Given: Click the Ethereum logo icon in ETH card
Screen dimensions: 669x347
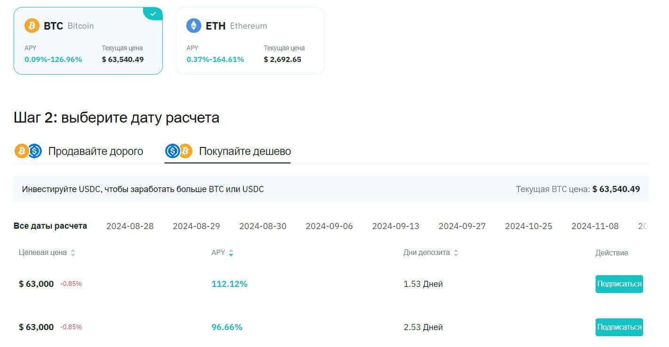Looking at the screenshot, I should 194,26.
